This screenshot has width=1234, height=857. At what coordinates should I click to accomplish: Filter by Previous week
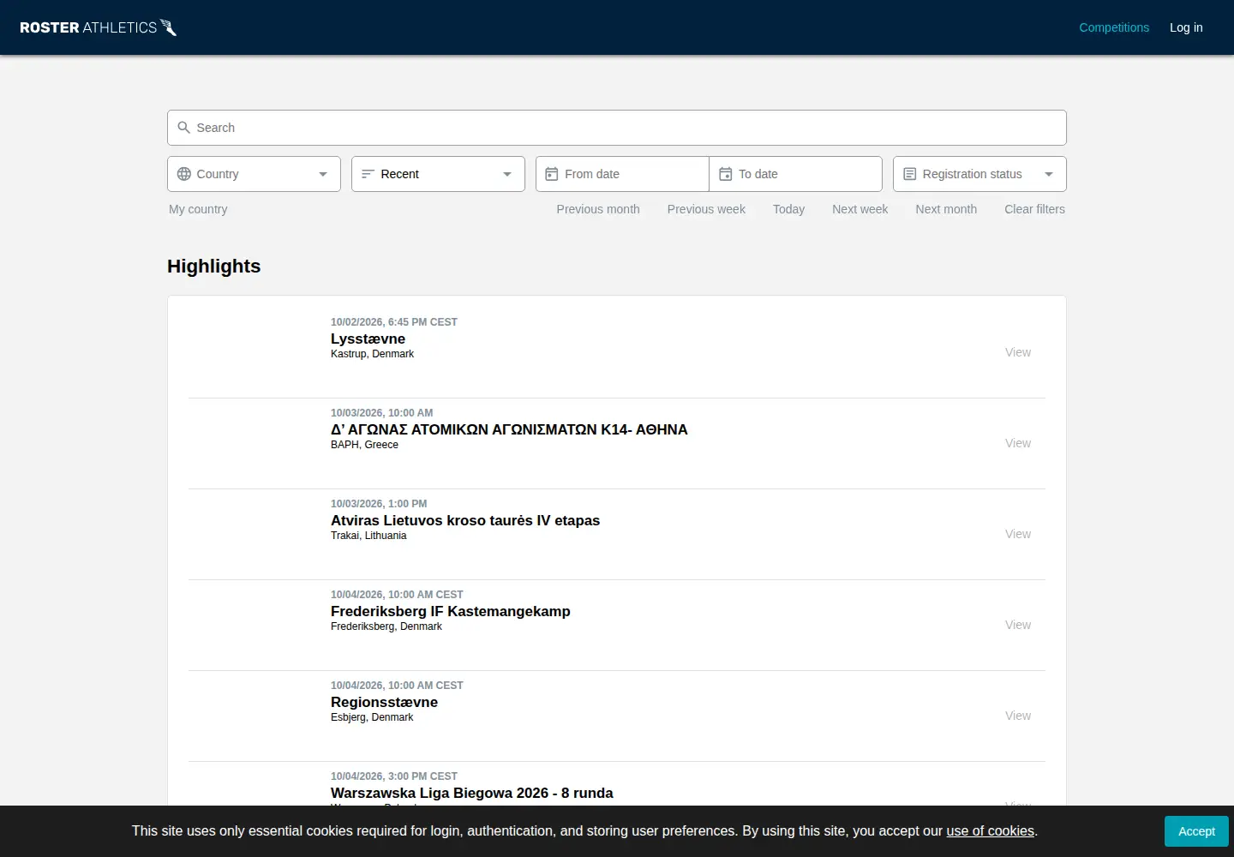[x=706, y=209]
